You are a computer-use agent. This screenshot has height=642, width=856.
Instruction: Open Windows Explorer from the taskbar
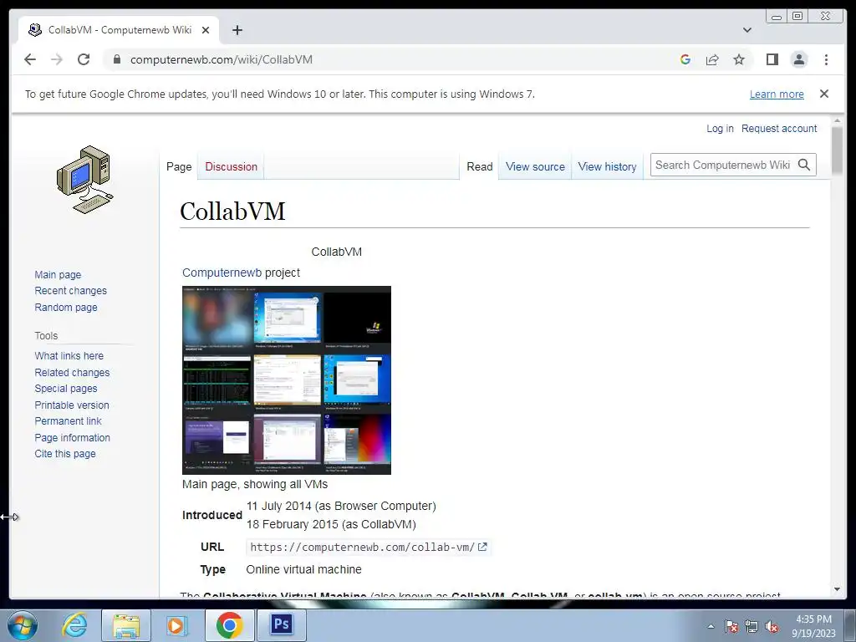click(126, 625)
